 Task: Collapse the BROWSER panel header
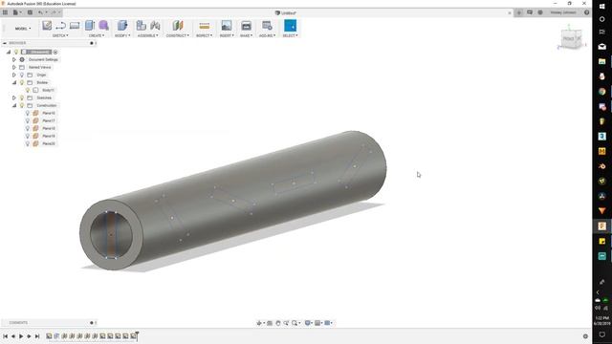[5, 43]
